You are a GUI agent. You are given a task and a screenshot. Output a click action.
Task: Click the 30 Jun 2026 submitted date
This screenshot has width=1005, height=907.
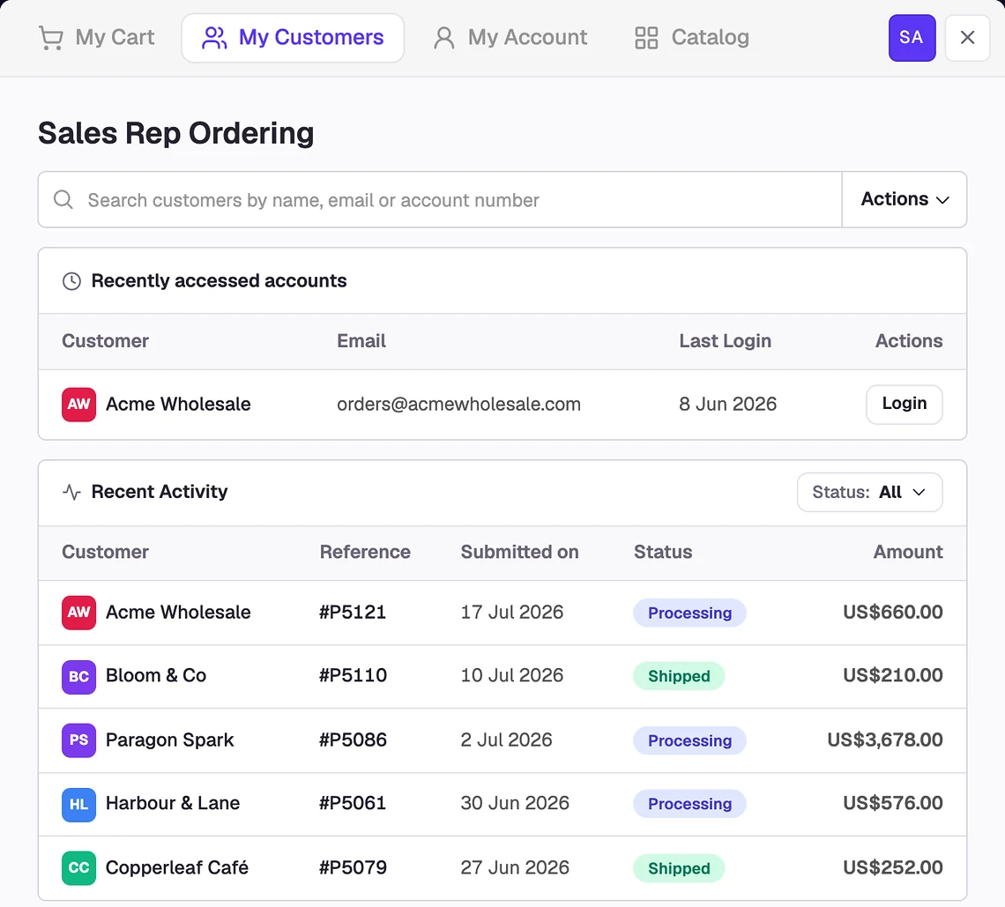(x=515, y=803)
